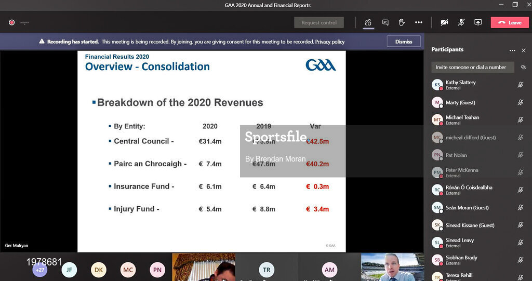The width and height of the screenshot is (532, 281).
Task: Click the DK participant avatar
Action: tap(99, 270)
